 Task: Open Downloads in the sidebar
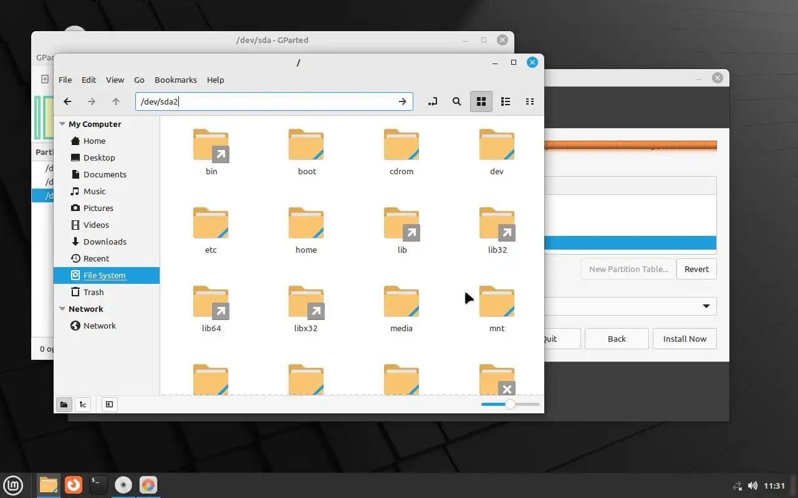point(107,242)
